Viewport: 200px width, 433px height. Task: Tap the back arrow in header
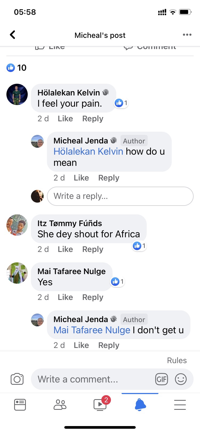(13, 35)
